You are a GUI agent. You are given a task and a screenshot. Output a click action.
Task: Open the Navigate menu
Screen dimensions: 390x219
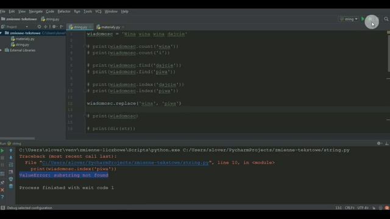(35, 12)
